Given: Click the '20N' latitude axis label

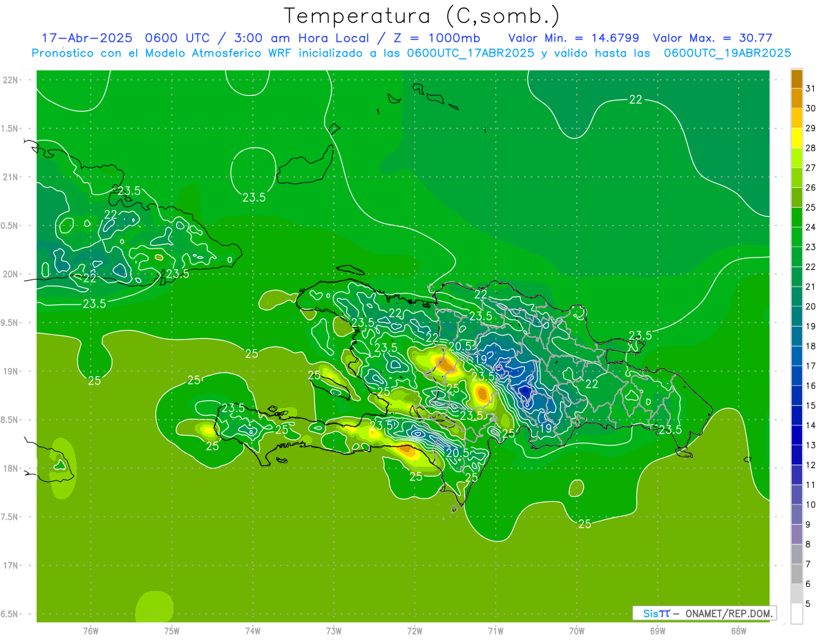Looking at the screenshot, I should pos(10,274).
